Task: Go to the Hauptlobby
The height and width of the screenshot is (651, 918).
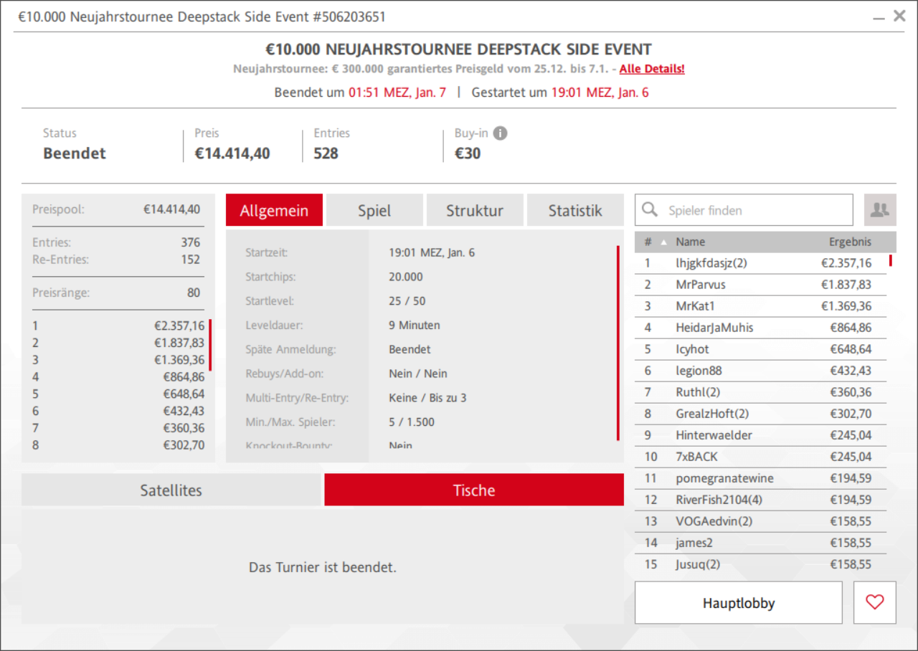Action: coord(739,603)
